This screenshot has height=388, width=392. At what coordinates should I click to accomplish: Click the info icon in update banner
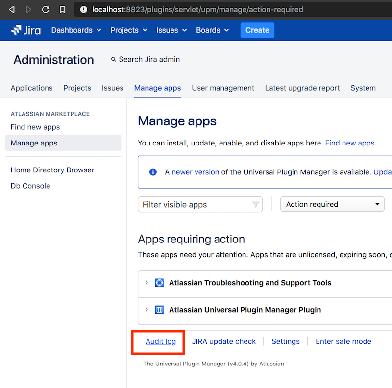[153, 172]
